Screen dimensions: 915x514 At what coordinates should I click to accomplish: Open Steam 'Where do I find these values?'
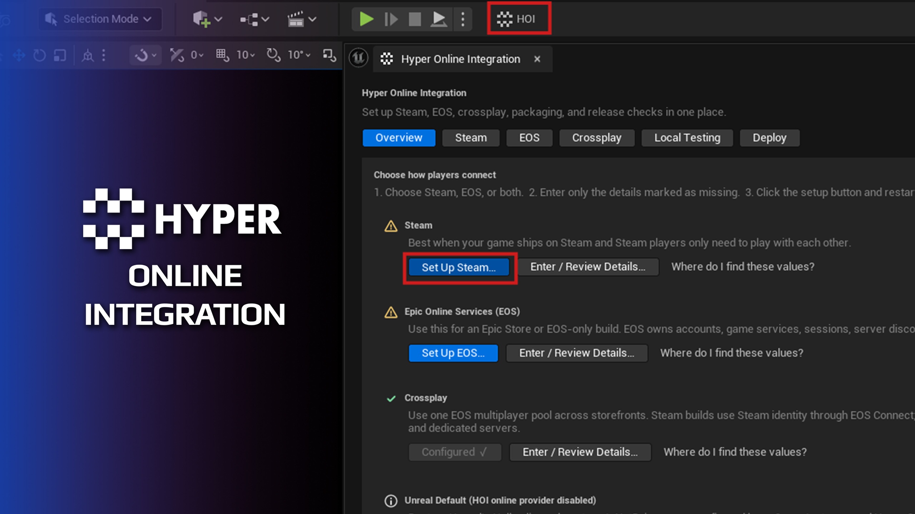(743, 267)
